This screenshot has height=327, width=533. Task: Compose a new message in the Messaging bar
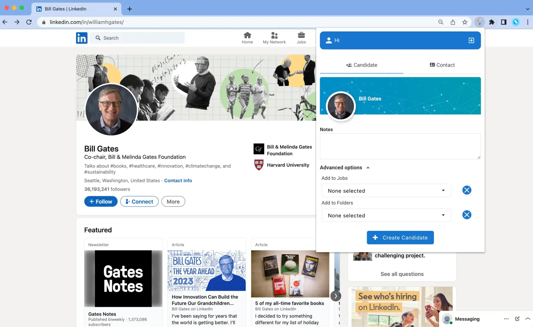[517, 319]
